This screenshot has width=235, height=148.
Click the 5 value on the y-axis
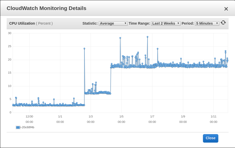10,99
